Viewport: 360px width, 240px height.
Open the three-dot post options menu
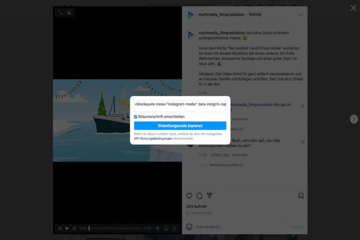(300, 15)
